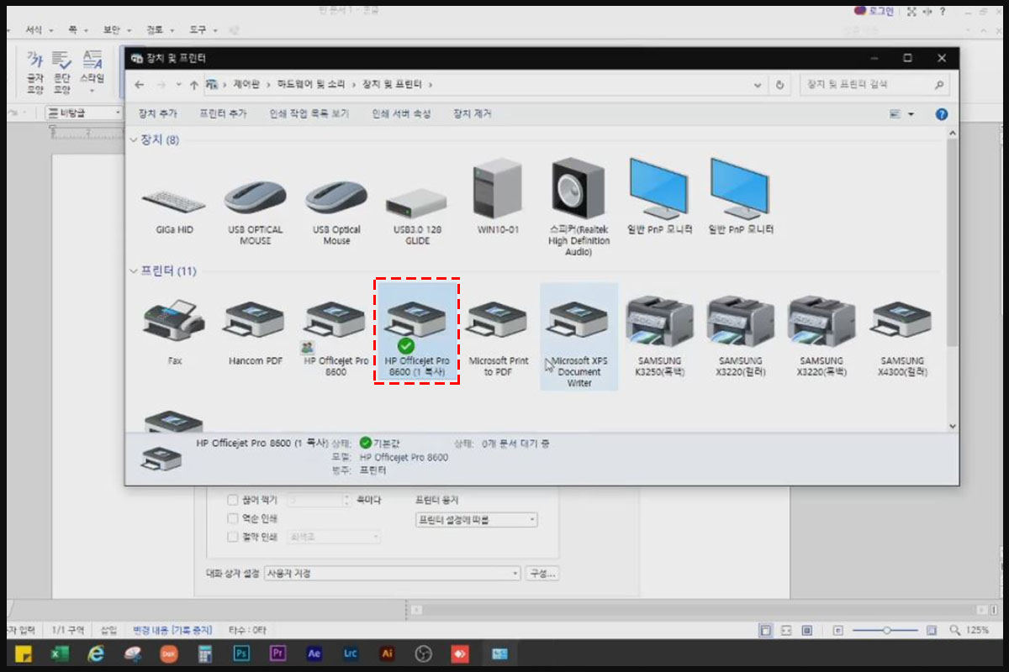The height and width of the screenshot is (672, 1009).
Task: Open the 검토 menu in Hangul
Action: [155, 29]
